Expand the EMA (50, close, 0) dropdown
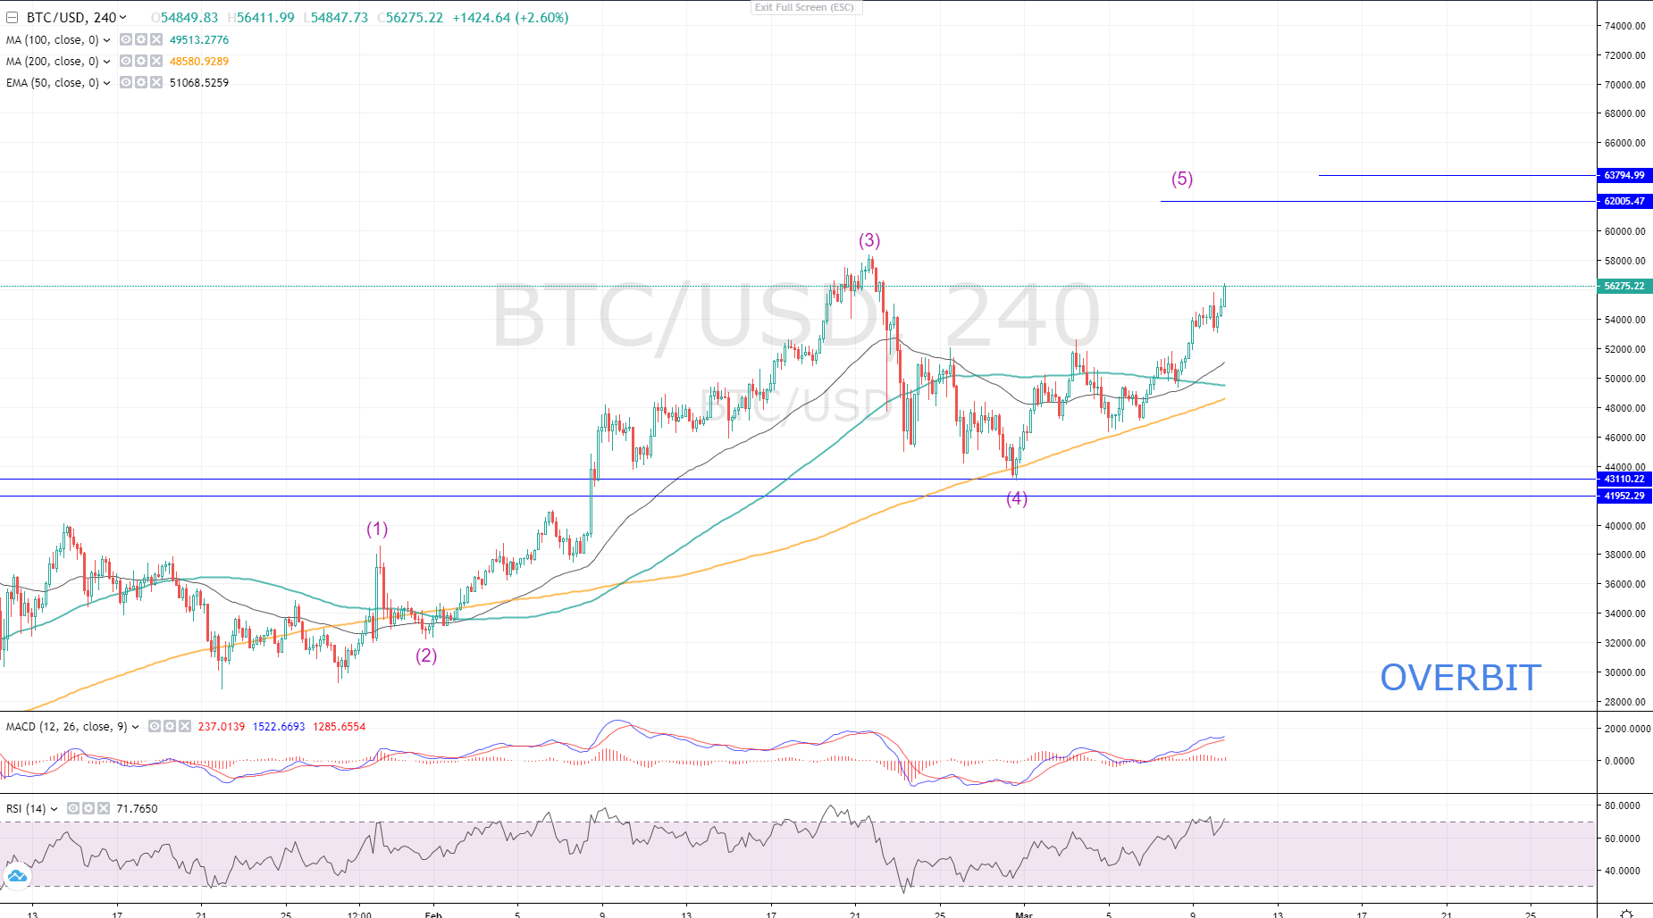1653x918 pixels. [x=106, y=83]
